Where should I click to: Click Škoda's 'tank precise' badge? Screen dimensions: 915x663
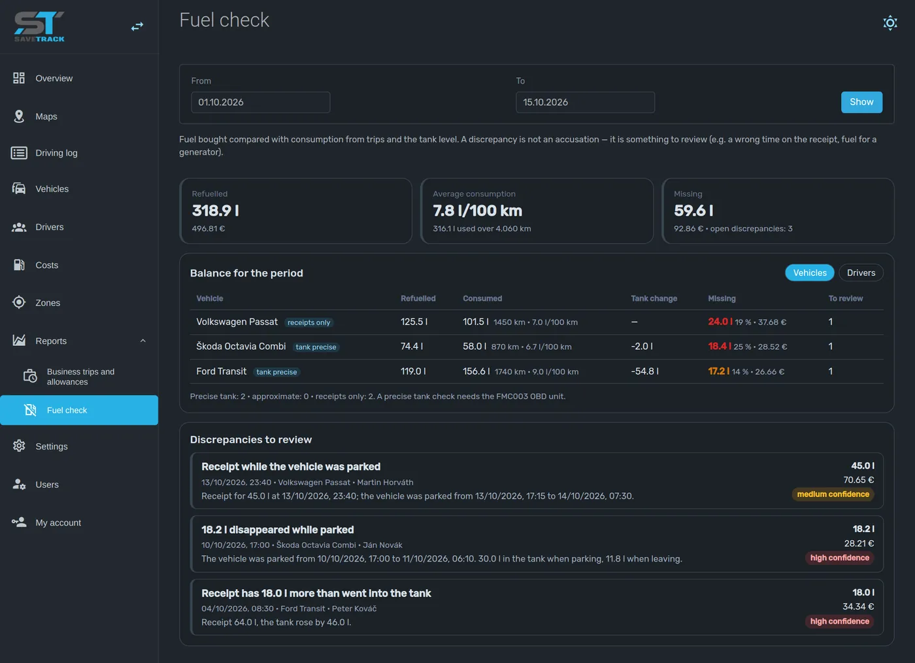316,347
